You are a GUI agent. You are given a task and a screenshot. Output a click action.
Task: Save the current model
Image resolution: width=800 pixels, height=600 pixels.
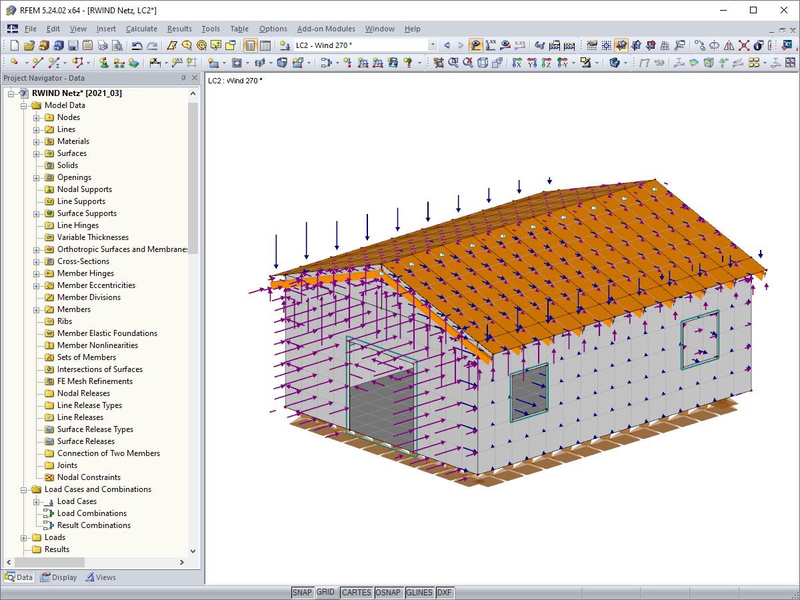pos(72,45)
